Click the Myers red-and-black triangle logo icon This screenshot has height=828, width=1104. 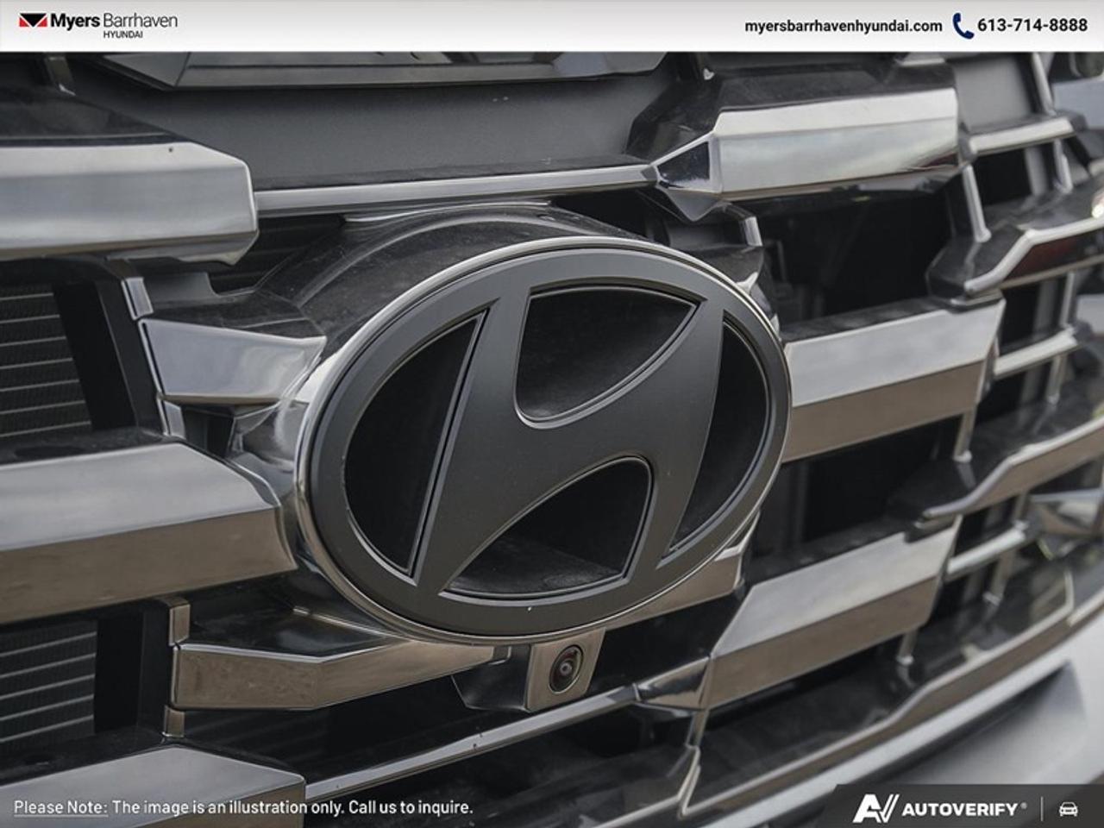pos(34,22)
